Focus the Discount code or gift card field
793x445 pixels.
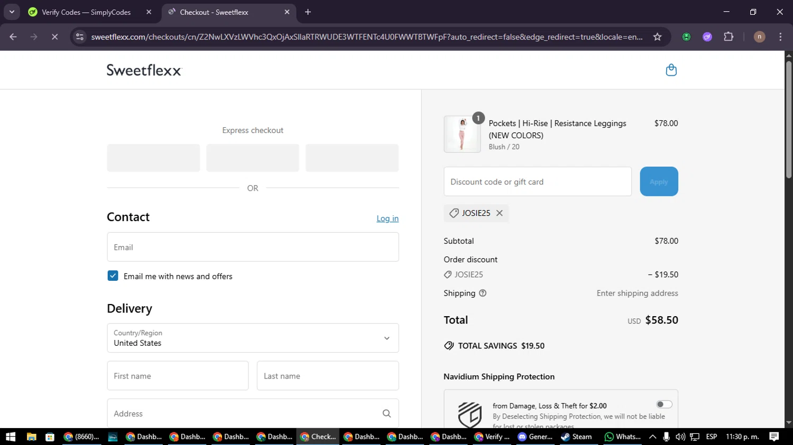(x=538, y=182)
